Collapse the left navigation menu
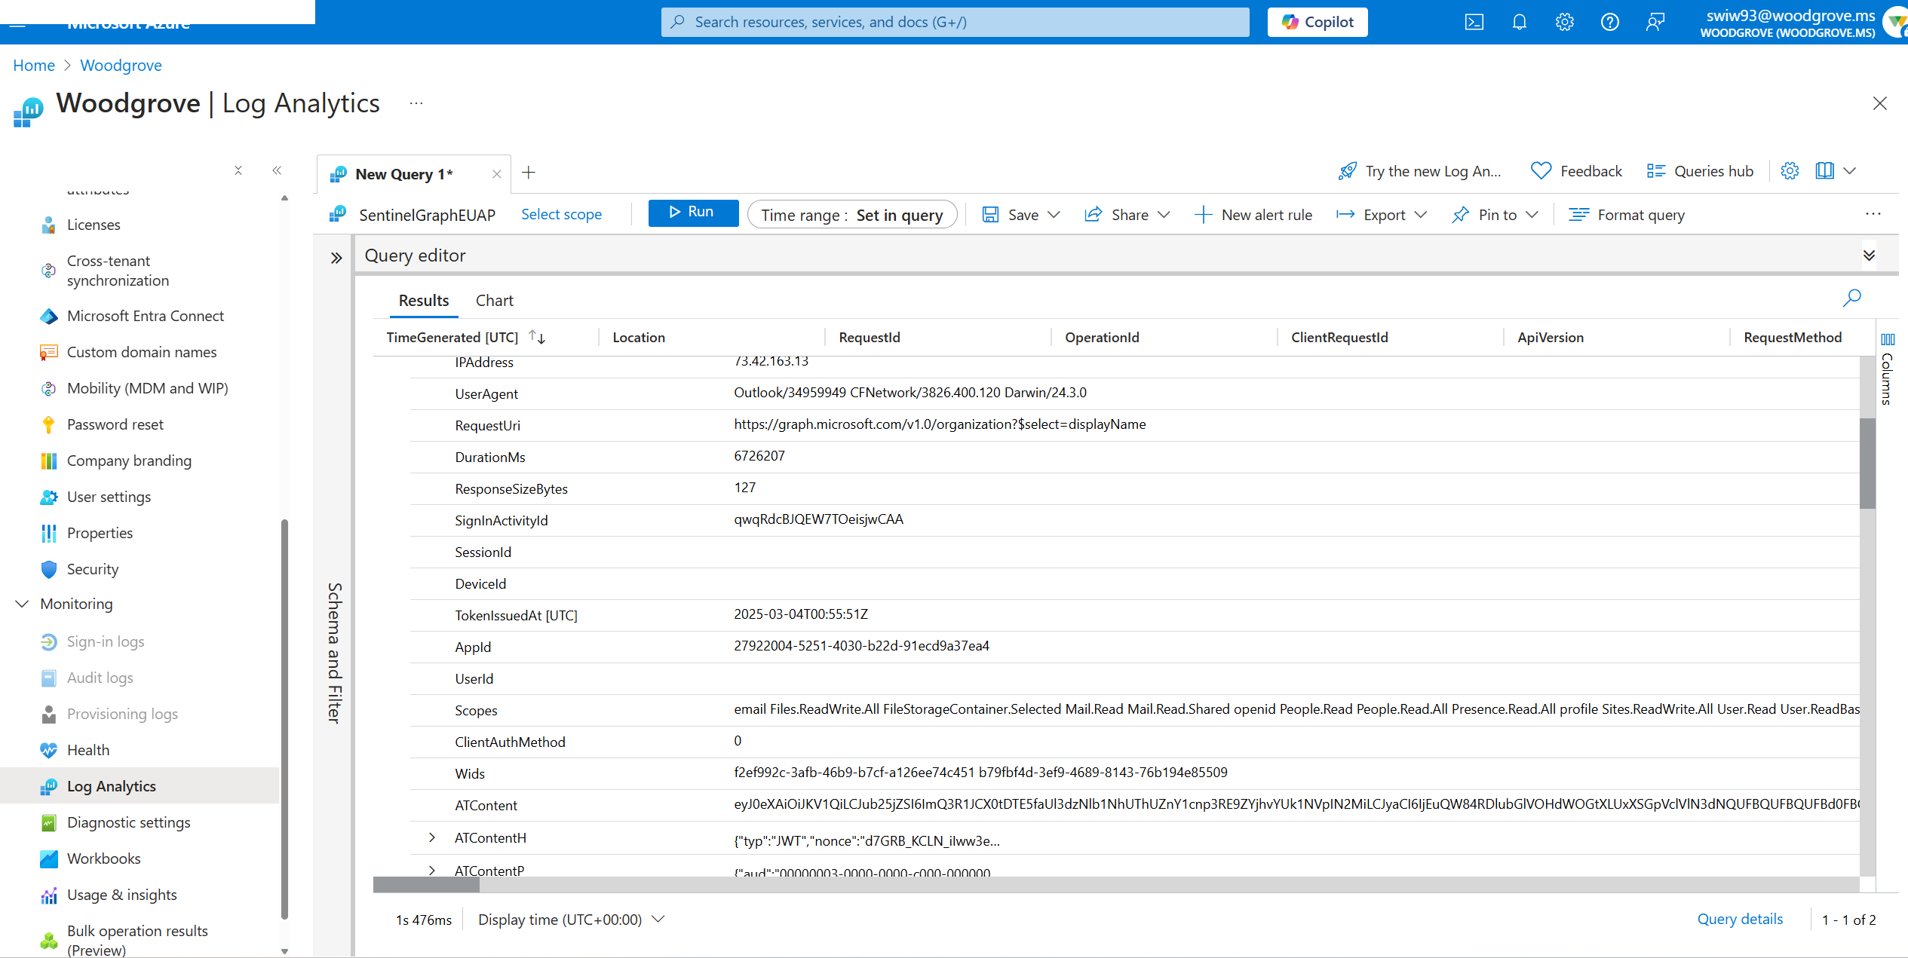The width and height of the screenshot is (1908, 958). pos(277,170)
